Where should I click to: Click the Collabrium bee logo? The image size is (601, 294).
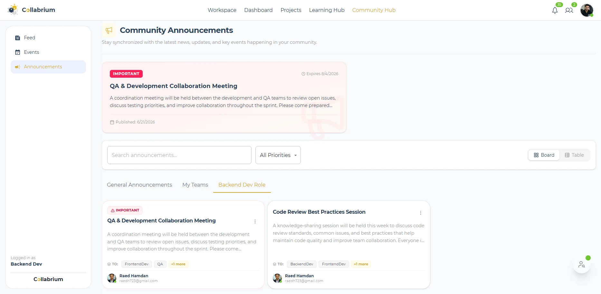[x=13, y=10]
